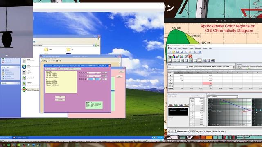
Task: Click the Cancel button in the purple dialog
Action: 60,100
